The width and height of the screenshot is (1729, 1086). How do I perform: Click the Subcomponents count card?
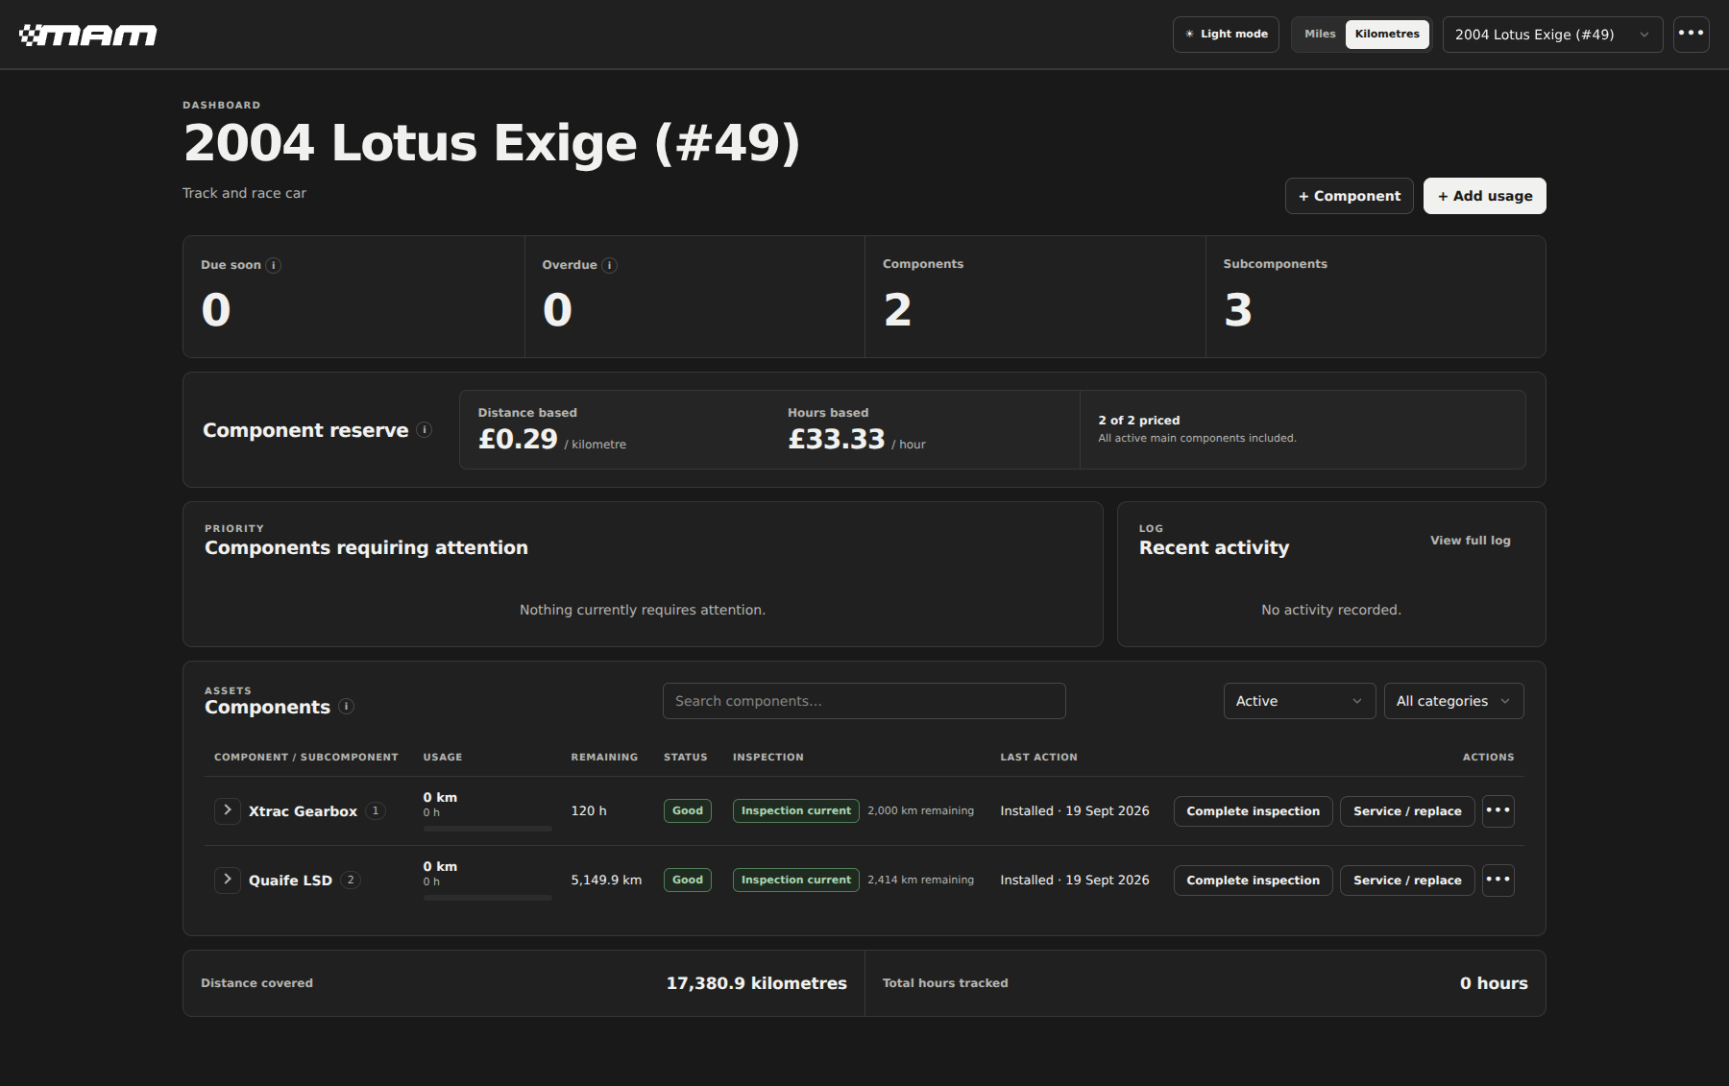(1376, 297)
